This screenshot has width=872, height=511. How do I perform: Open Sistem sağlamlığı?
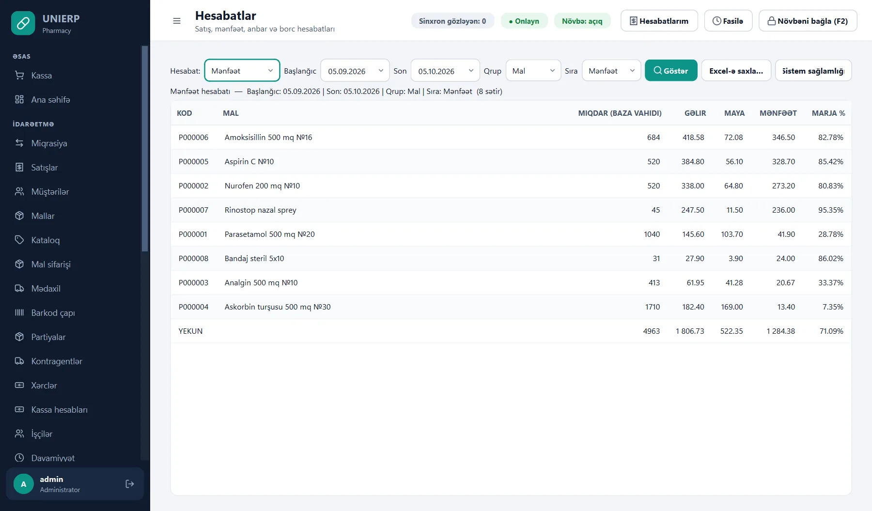pos(813,71)
